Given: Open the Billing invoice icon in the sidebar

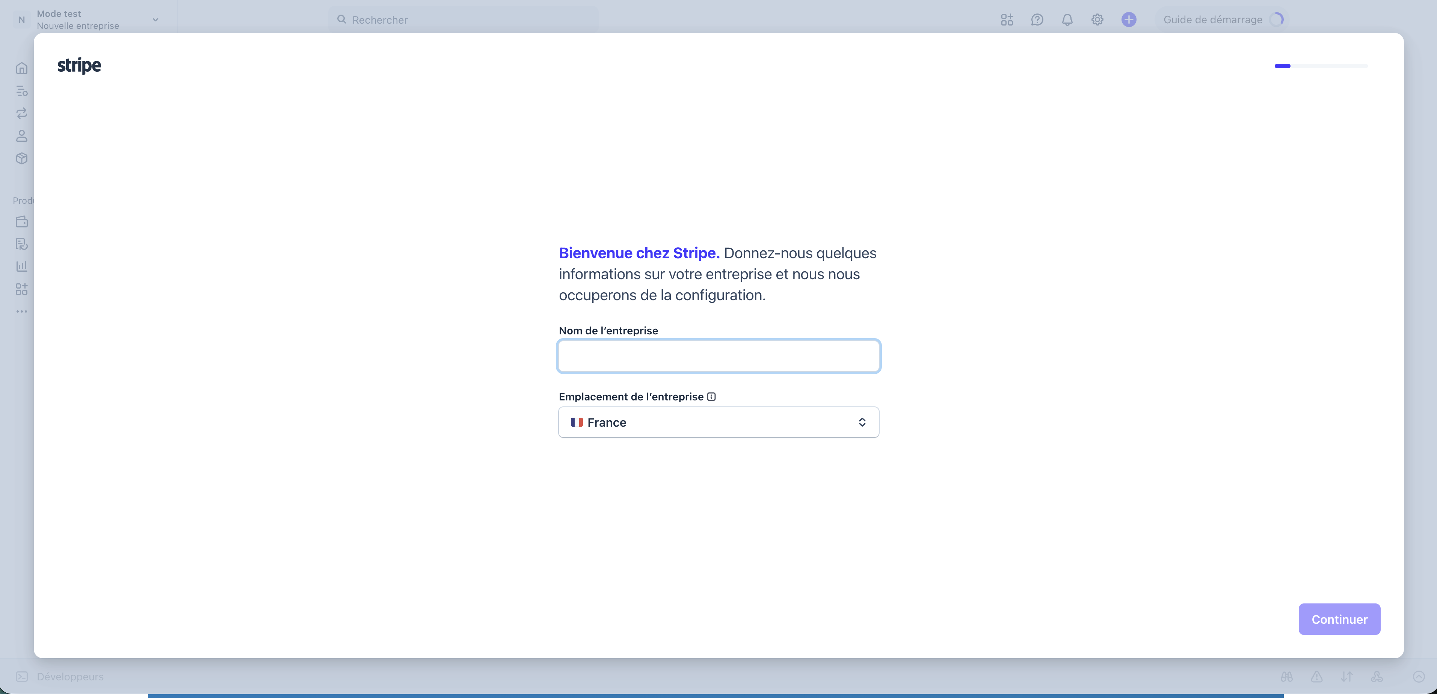Looking at the screenshot, I should coord(22,244).
